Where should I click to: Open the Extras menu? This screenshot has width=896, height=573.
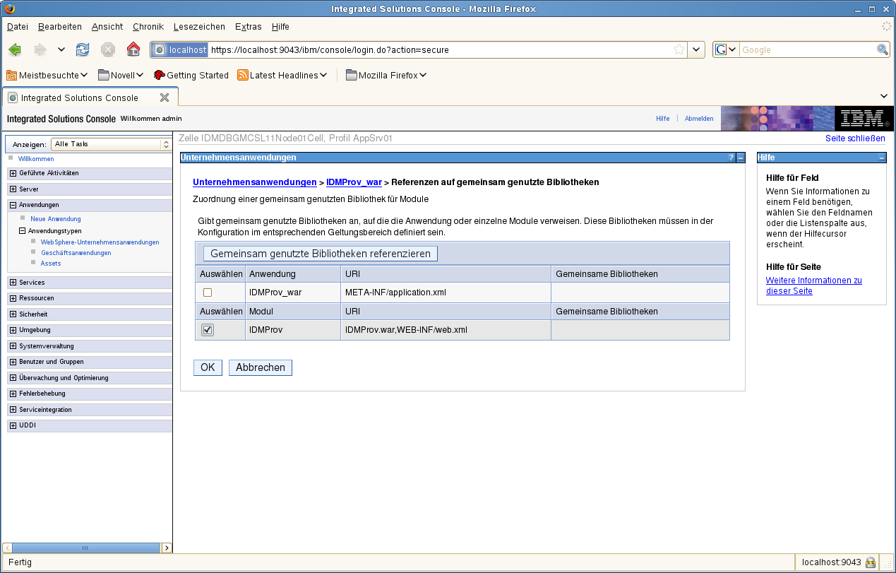[249, 27]
